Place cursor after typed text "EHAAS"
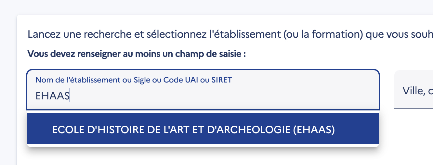This screenshot has width=433, height=165. pyautogui.click(x=70, y=96)
